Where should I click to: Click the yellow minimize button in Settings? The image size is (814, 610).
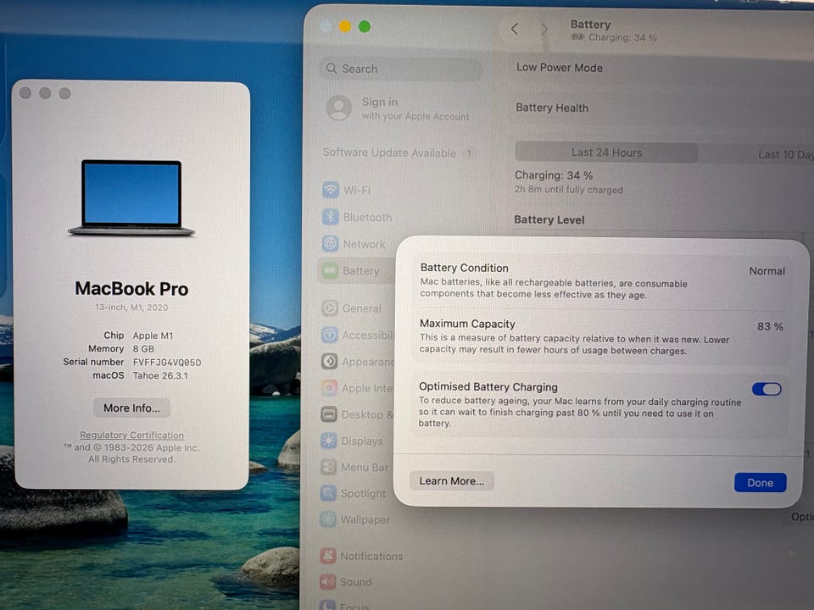345,26
